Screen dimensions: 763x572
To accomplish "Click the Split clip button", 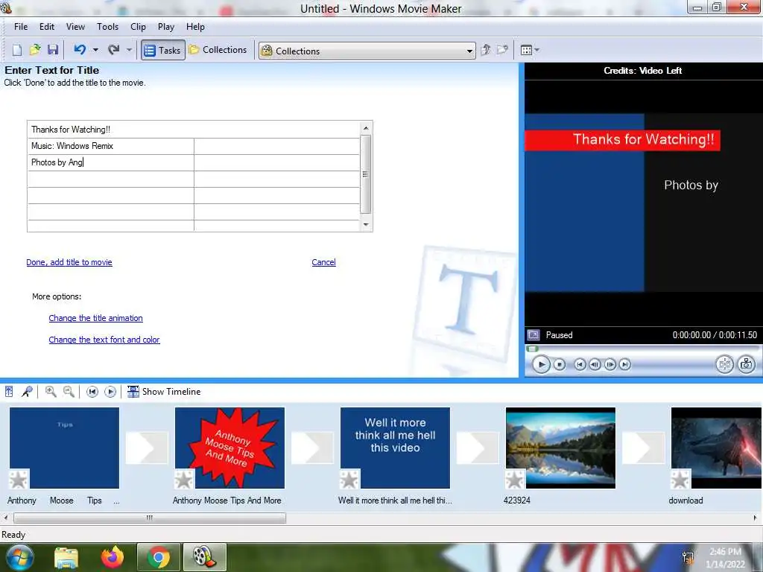I will 724,364.
